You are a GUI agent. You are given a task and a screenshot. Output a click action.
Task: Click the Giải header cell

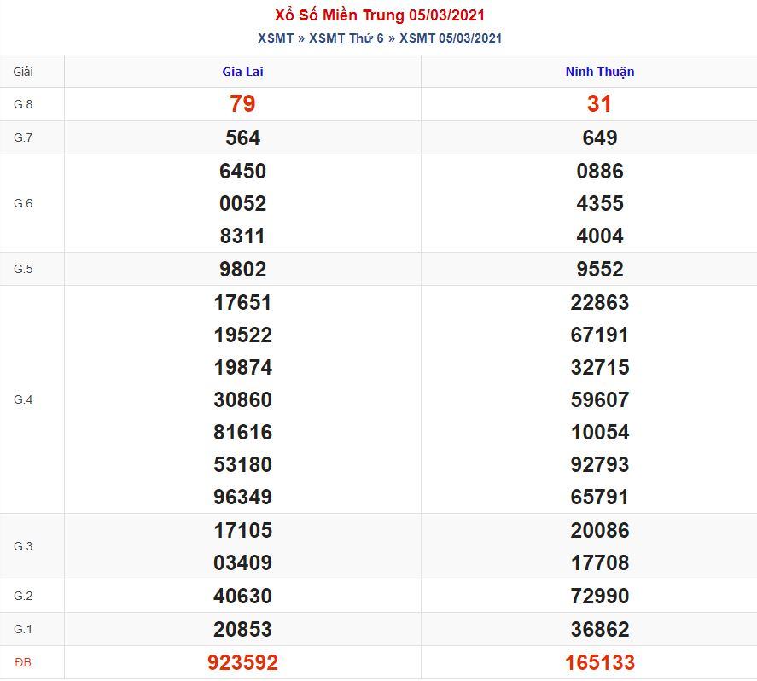pos(23,72)
